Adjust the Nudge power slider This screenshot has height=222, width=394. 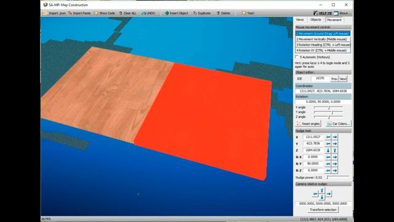click(x=338, y=177)
